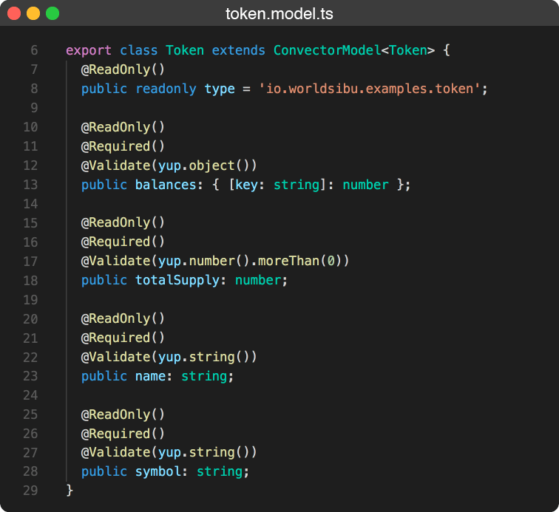Click the totalSupply property name

180,281
